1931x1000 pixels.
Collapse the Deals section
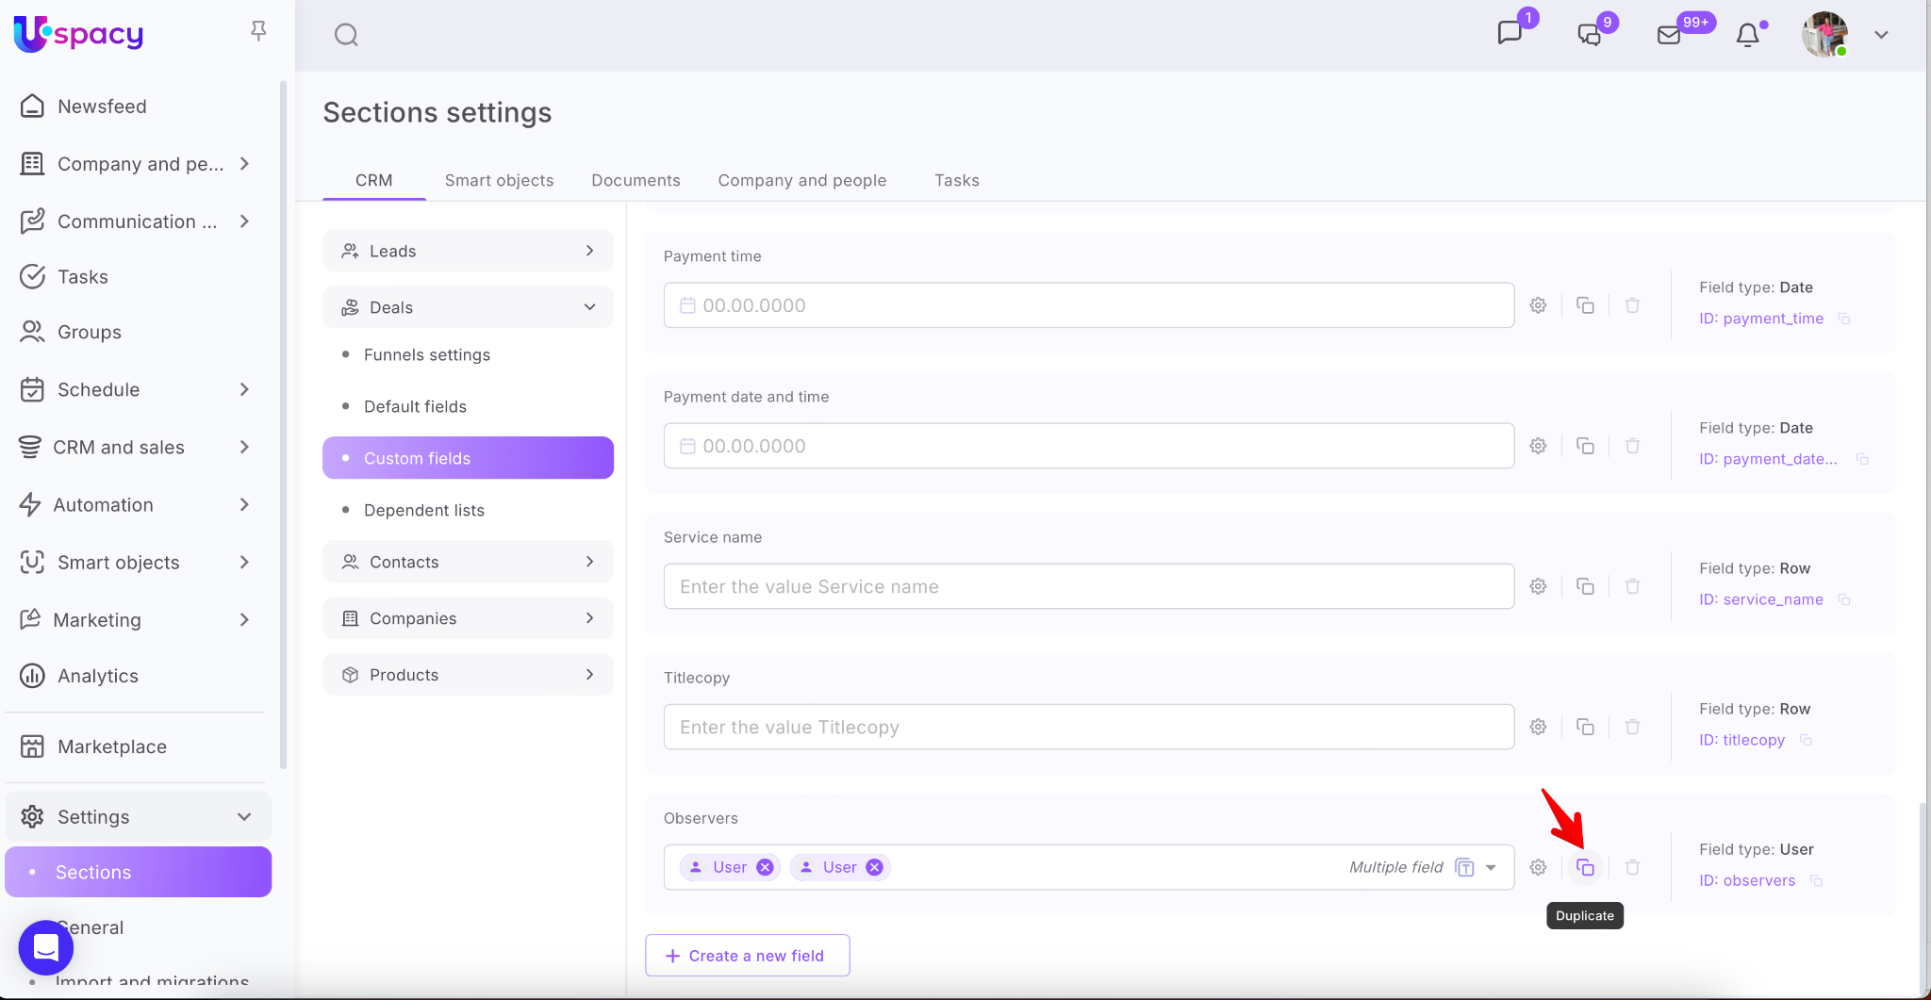tap(589, 307)
